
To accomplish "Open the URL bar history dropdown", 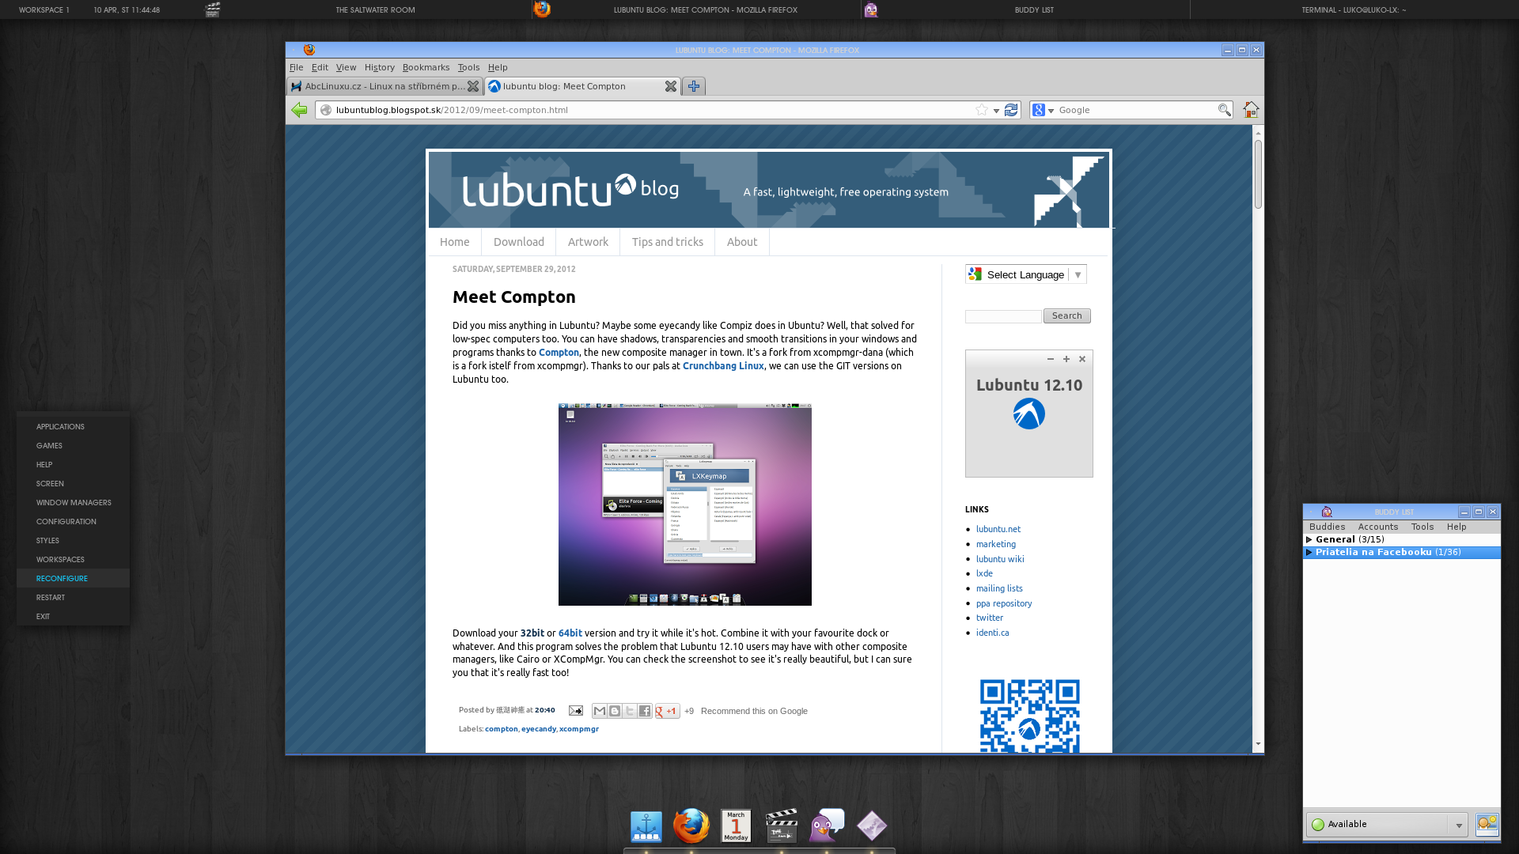I will [x=996, y=111].
